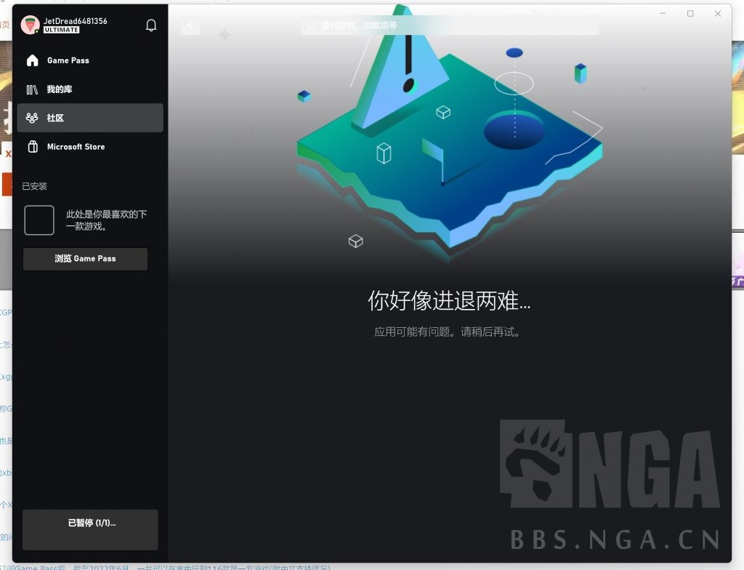Image resolution: width=744 pixels, height=570 pixels.
Task: Click the search magnifier in the search bar
Action: 310,25
